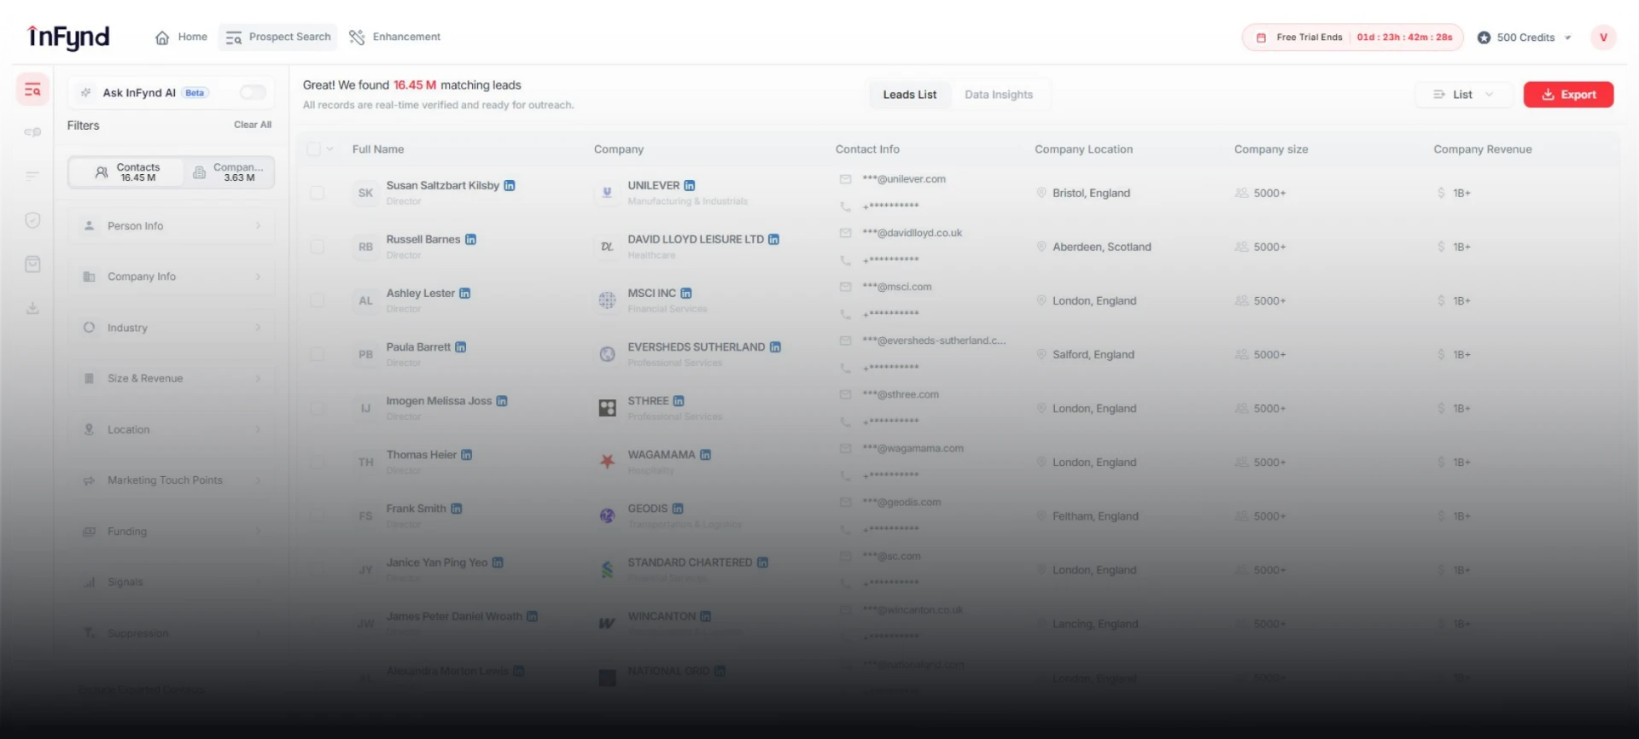Expand the Person Info filter
This screenshot has width=1639, height=739.
(x=171, y=226)
